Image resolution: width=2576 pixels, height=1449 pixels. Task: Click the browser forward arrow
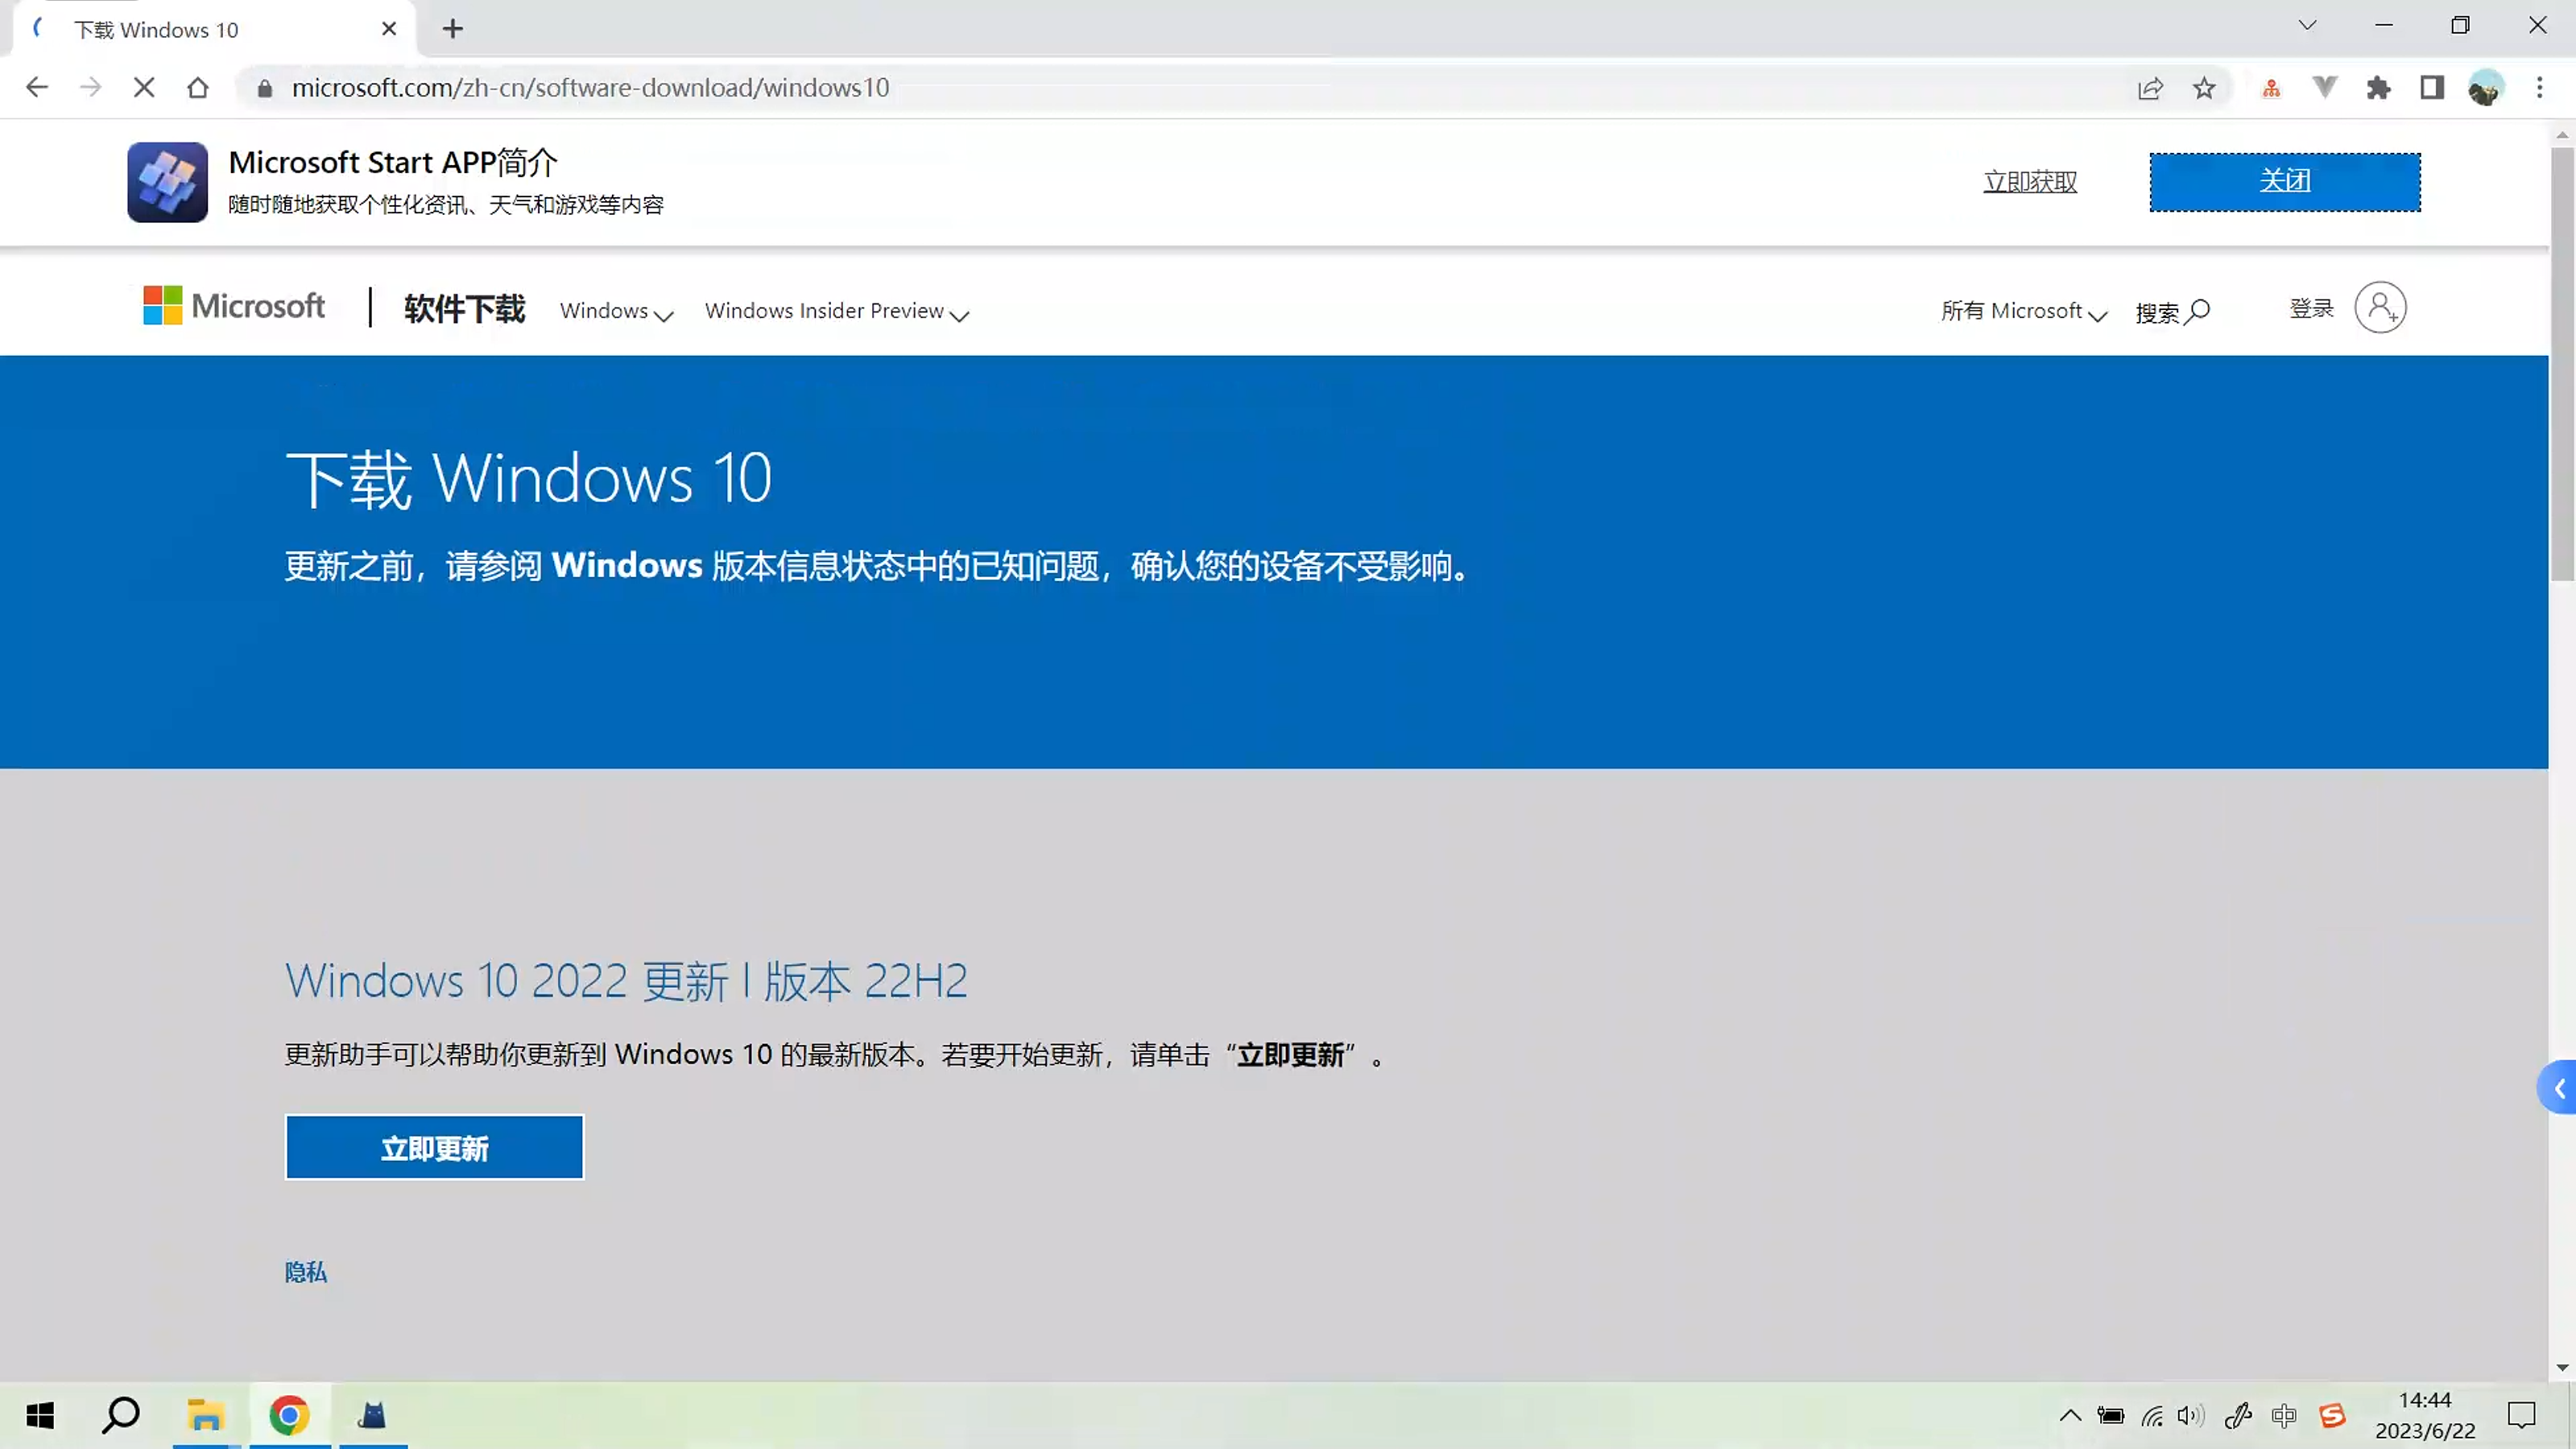(91, 88)
